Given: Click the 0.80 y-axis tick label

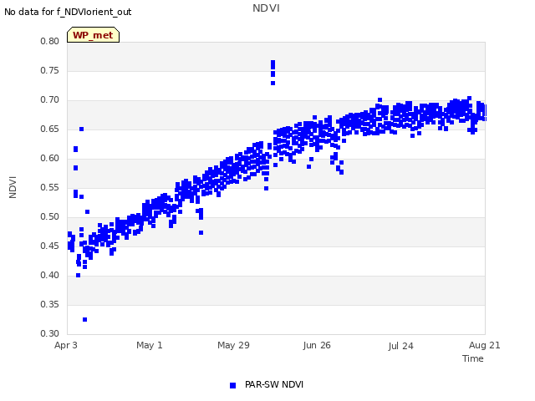Looking at the screenshot, I should (50, 41).
